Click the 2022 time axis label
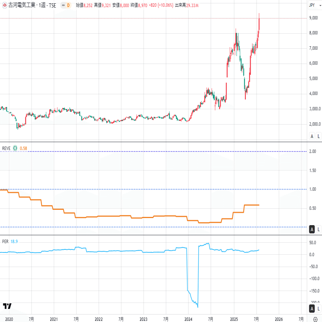Viewport: 322px width, 322px height. tap(99, 319)
